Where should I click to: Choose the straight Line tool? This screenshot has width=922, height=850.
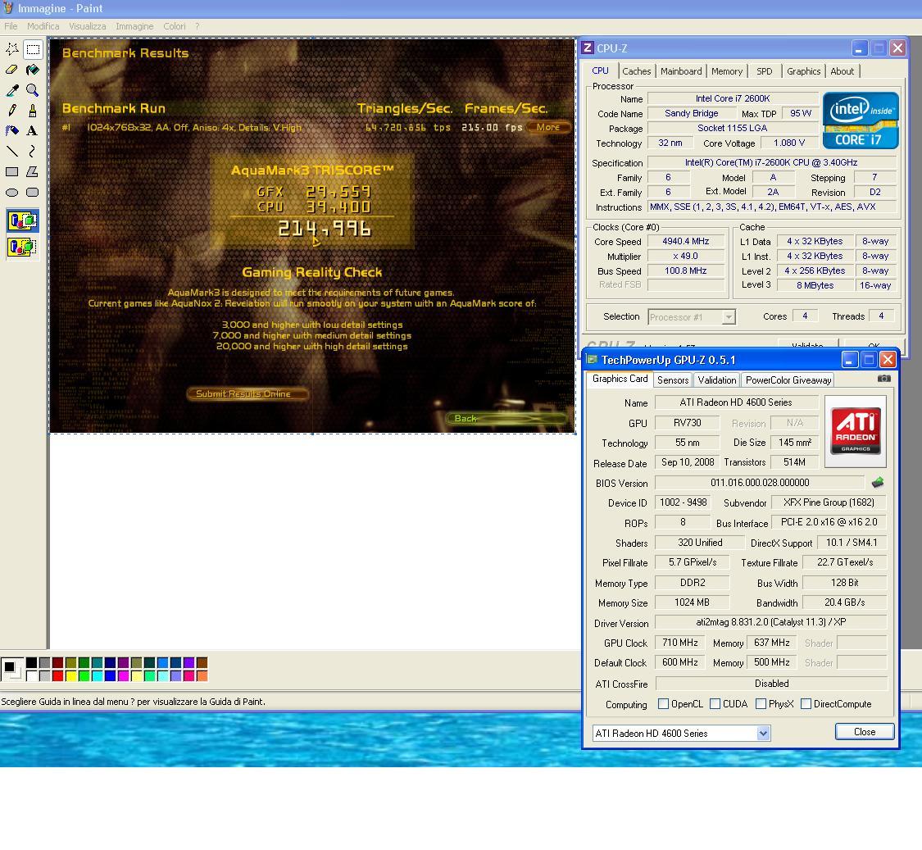[x=11, y=151]
